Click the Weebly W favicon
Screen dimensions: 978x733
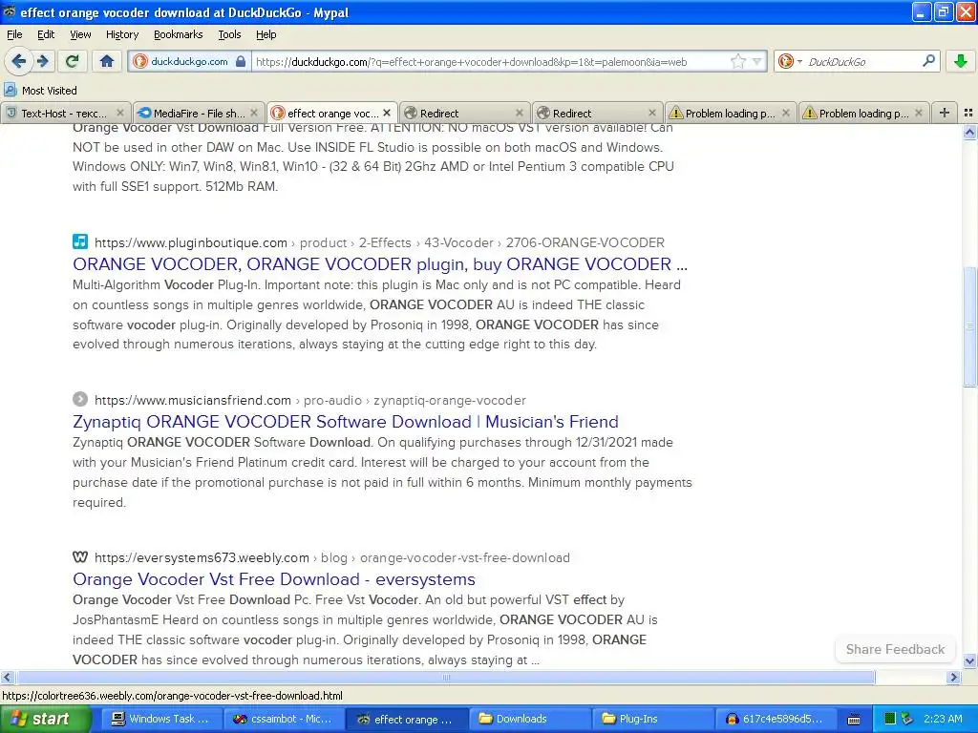(80, 556)
